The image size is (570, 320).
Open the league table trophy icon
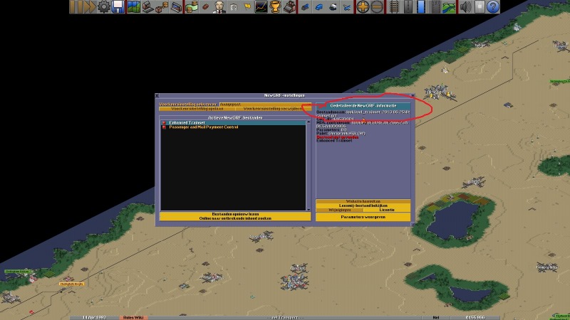click(x=273, y=7)
